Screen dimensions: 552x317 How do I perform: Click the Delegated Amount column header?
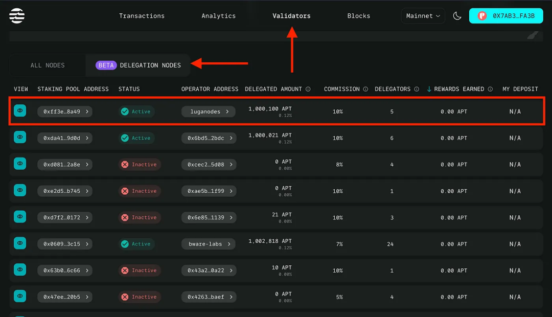tap(273, 89)
